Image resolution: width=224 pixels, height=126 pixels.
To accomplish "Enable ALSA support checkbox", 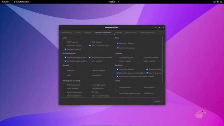I will click(x=65, y=42).
